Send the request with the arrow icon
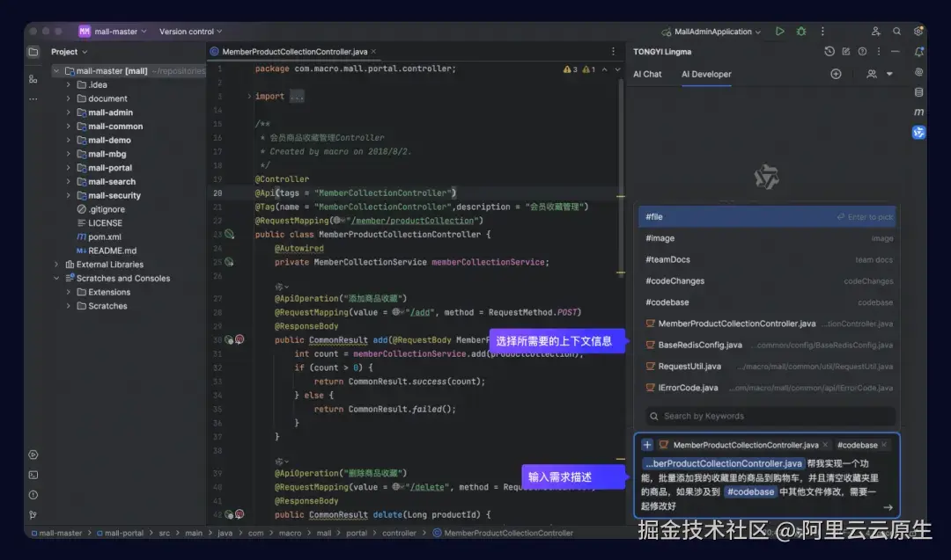The image size is (951, 560). tap(888, 507)
